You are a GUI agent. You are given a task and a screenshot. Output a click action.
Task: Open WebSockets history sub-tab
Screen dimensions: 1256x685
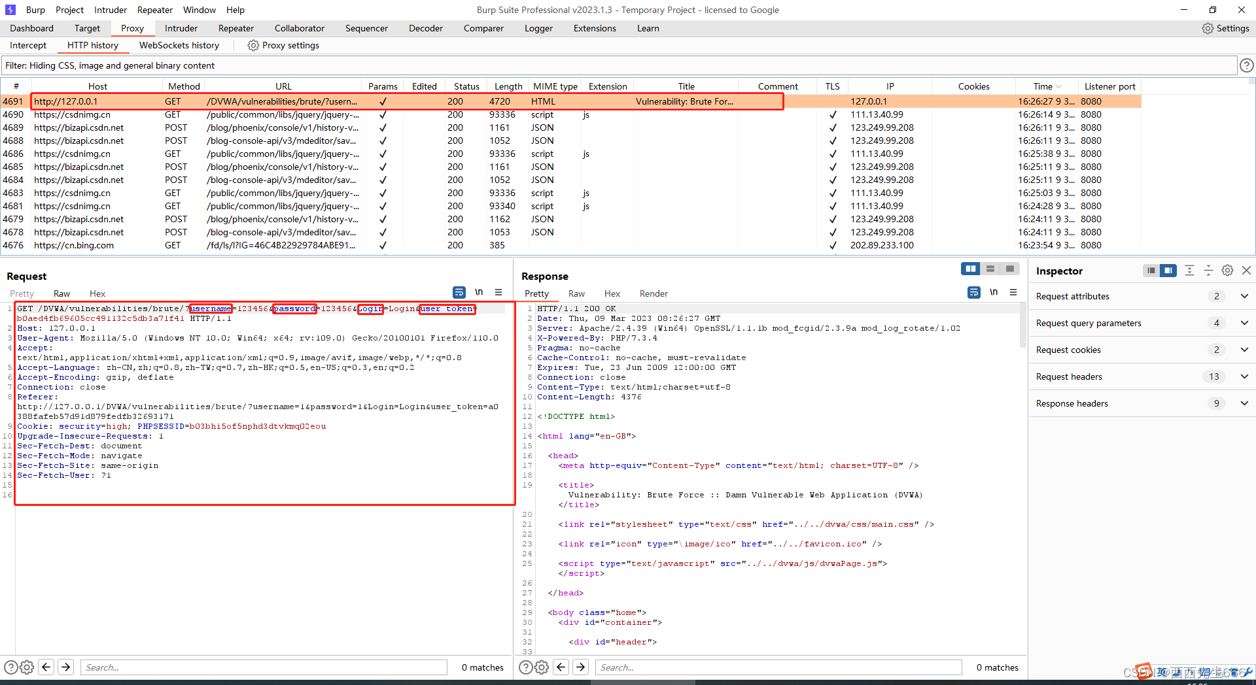click(179, 45)
